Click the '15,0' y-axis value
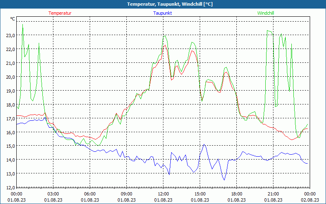This screenshot has height=204, width=326. click(11, 146)
